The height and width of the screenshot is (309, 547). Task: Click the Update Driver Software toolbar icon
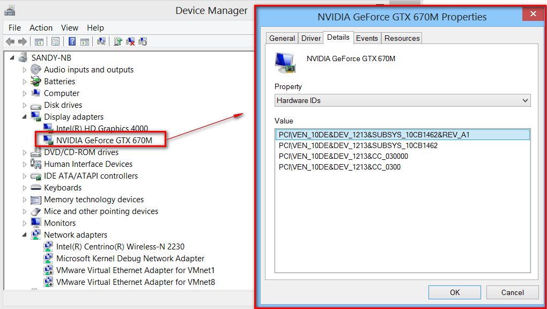pyautogui.click(x=118, y=41)
